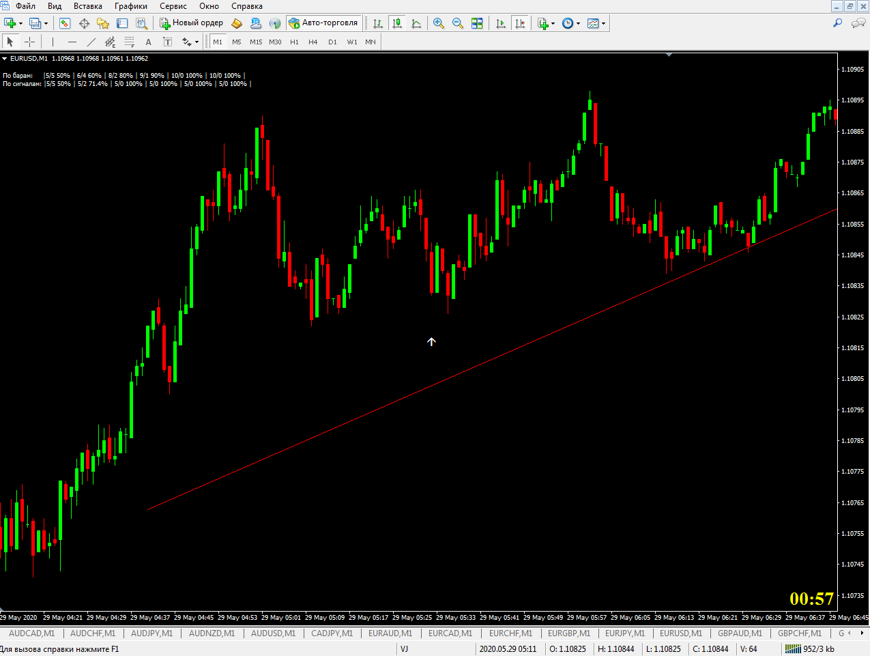The height and width of the screenshot is (656, 870).
Task: Open the Terminal panel icon
Action: point(122,23)
